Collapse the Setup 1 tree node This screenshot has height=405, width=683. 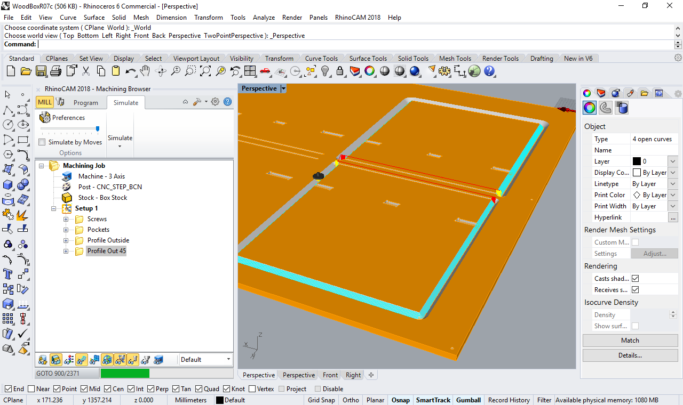[54, 208]
